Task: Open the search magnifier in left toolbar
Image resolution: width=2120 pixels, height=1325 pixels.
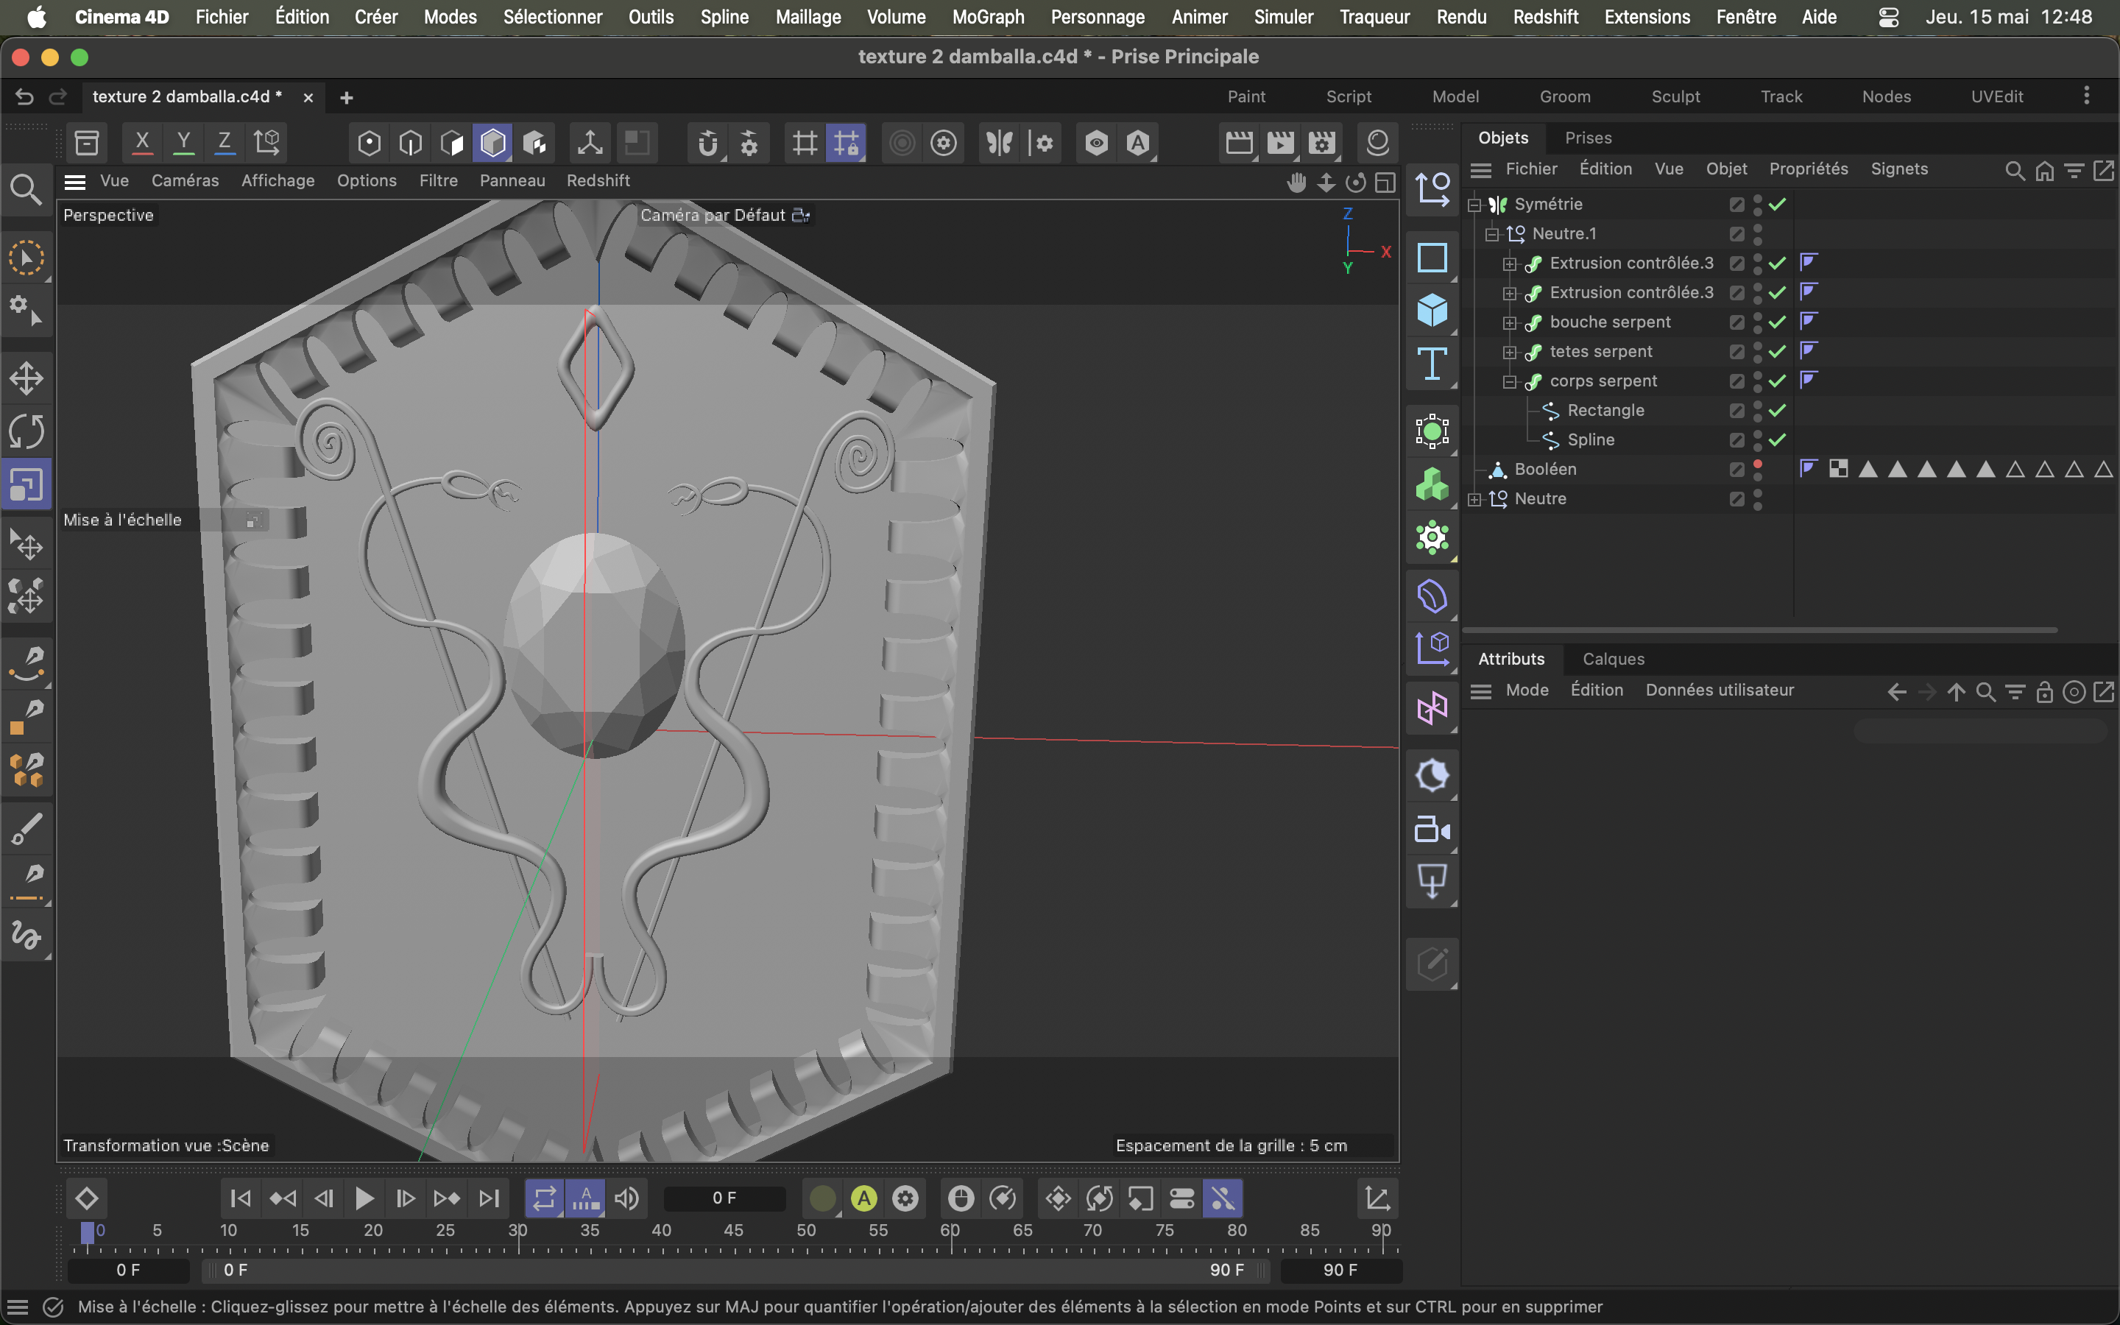Action: point(26,188)
